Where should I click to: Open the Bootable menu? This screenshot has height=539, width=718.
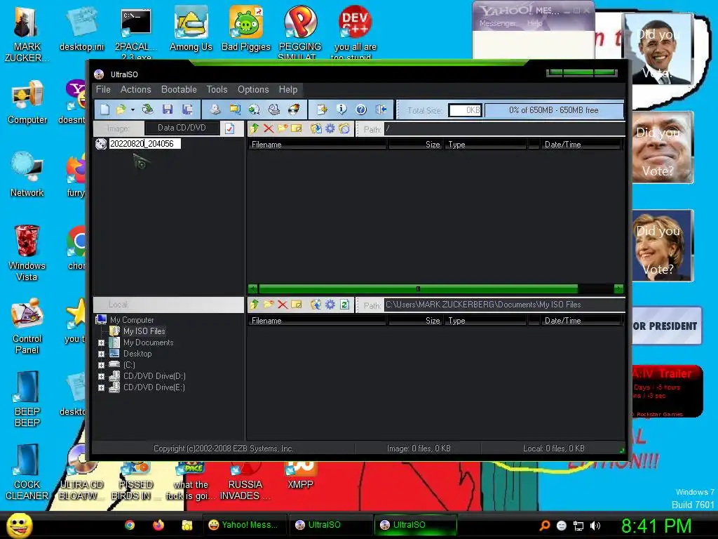(x=179, y=89)
